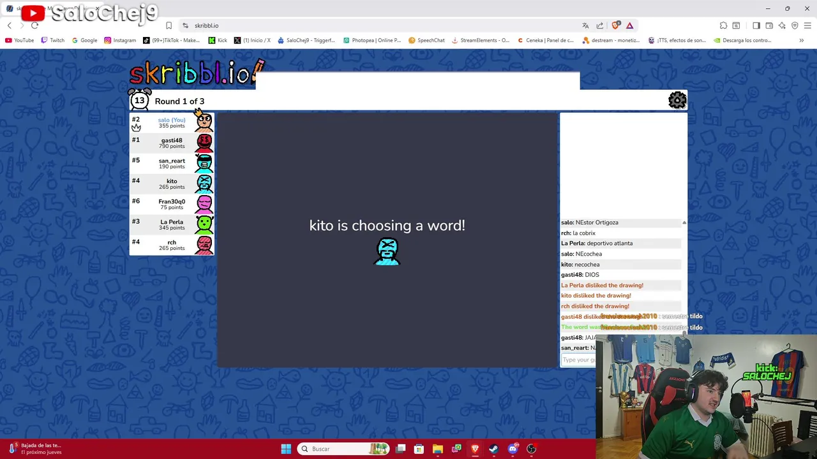Open skribbl.io settings gear icon
Screen dimensions: 817x459
tap(677, 100)
